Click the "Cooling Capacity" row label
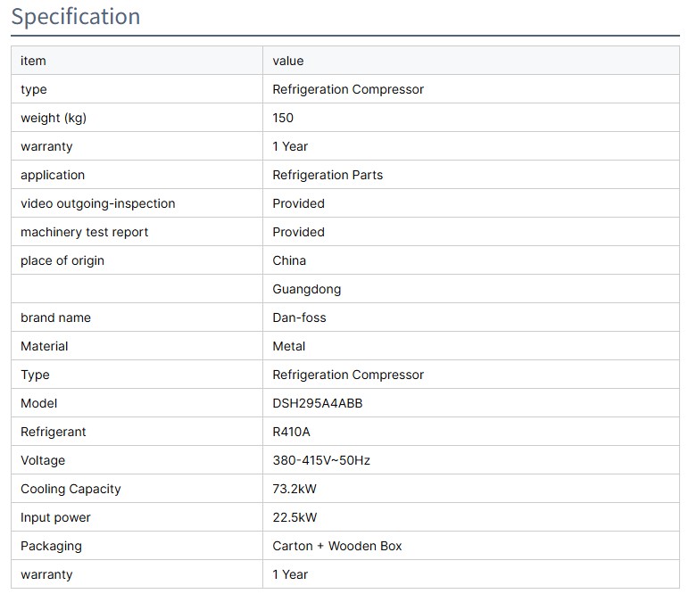697x602 pixels. click(71, 489)
